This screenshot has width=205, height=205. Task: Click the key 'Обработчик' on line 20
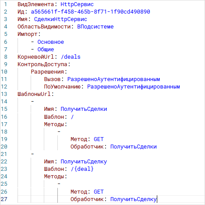coord(87,147)
